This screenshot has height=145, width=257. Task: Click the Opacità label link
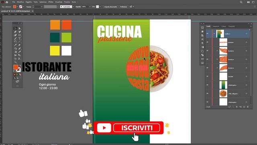pyautogui.click(x=78, y=7)
